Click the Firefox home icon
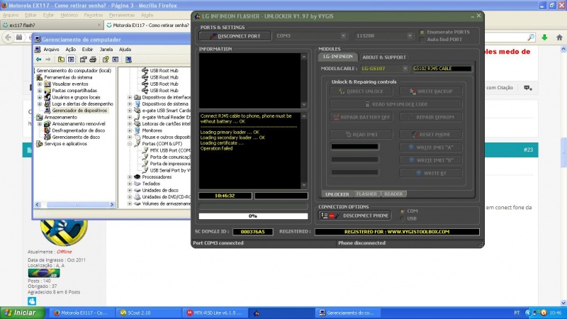Image resolution: width=567 pixels, height=319 pixels. click(559, 38)
